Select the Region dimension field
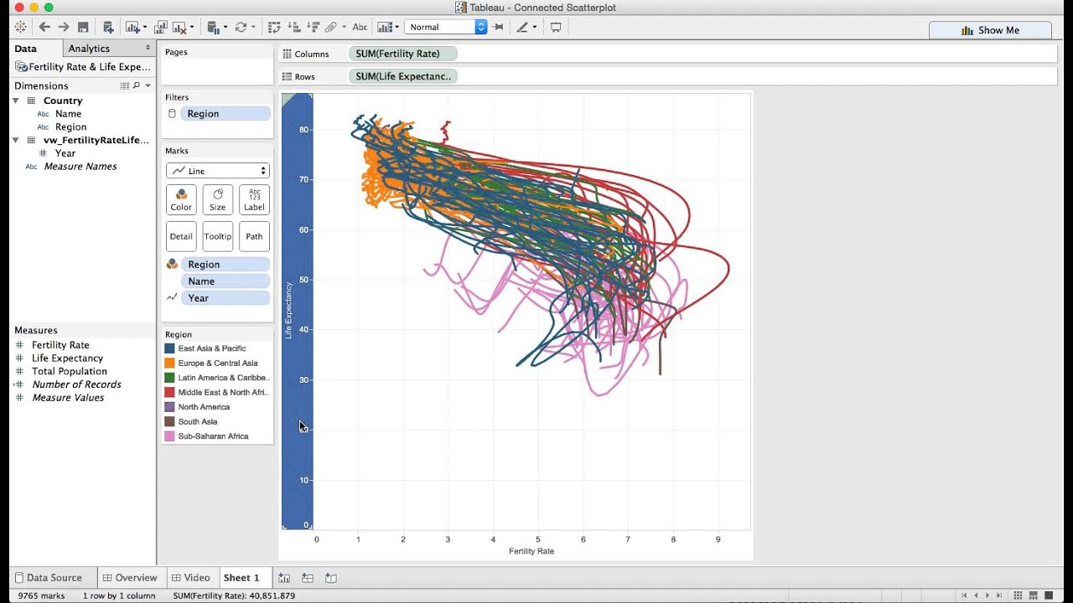 (x=70, y=127)
